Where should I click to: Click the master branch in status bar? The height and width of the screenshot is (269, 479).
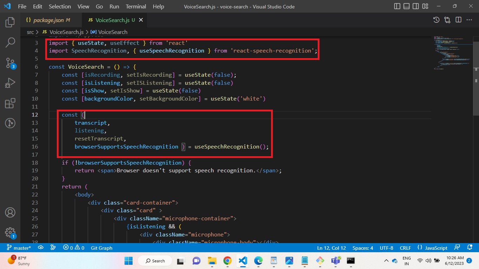click(x=19, y=248)
